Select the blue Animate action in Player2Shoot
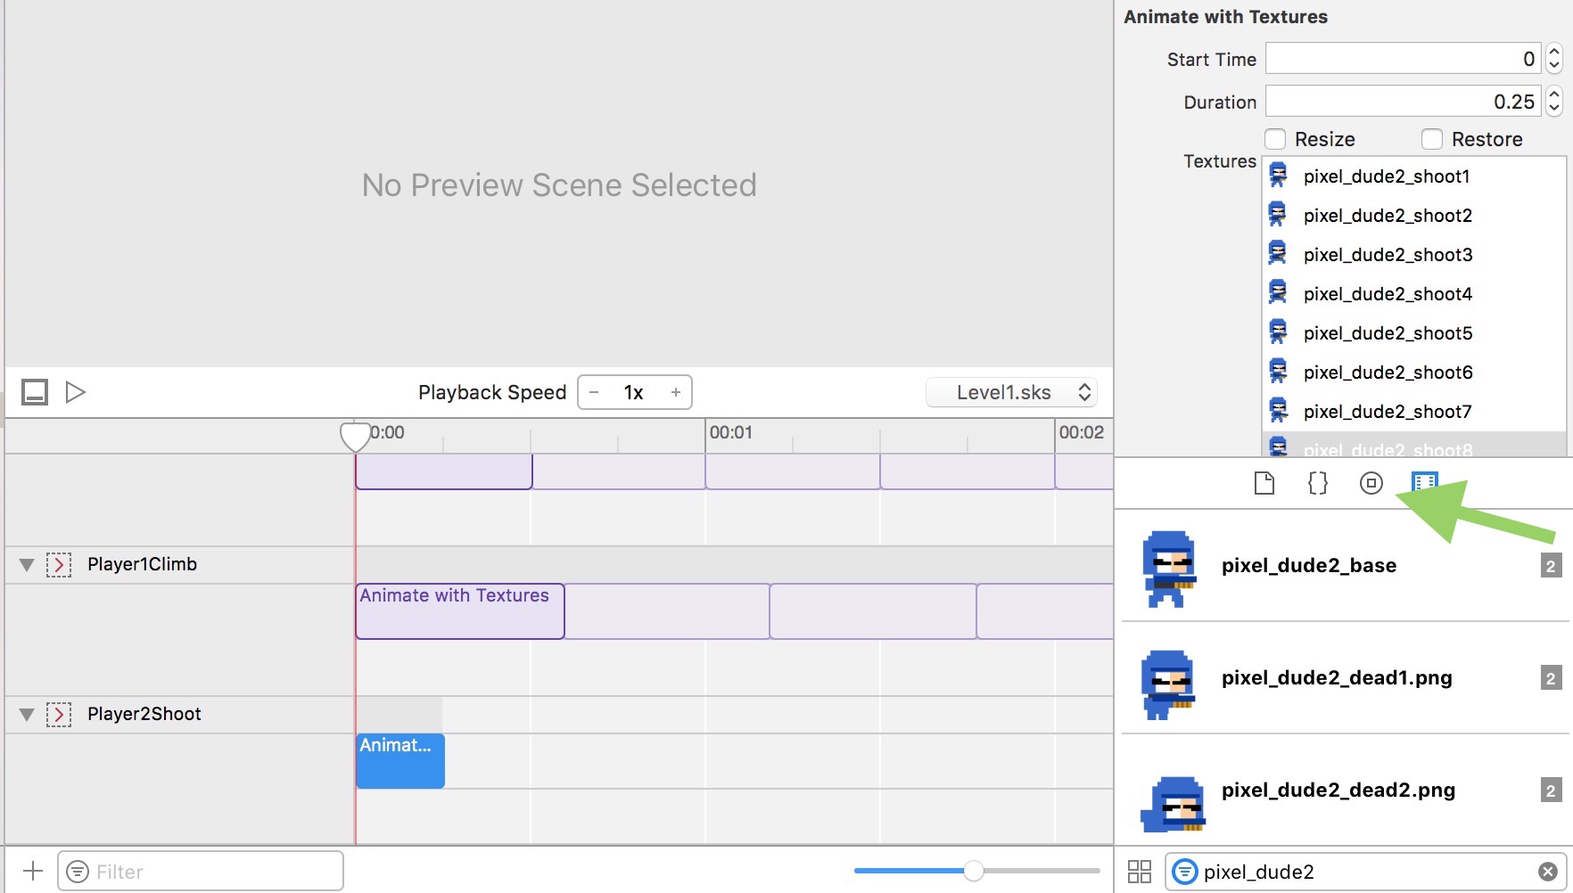The width and height of the screenshot is (1573, 893). coord(400,760)
